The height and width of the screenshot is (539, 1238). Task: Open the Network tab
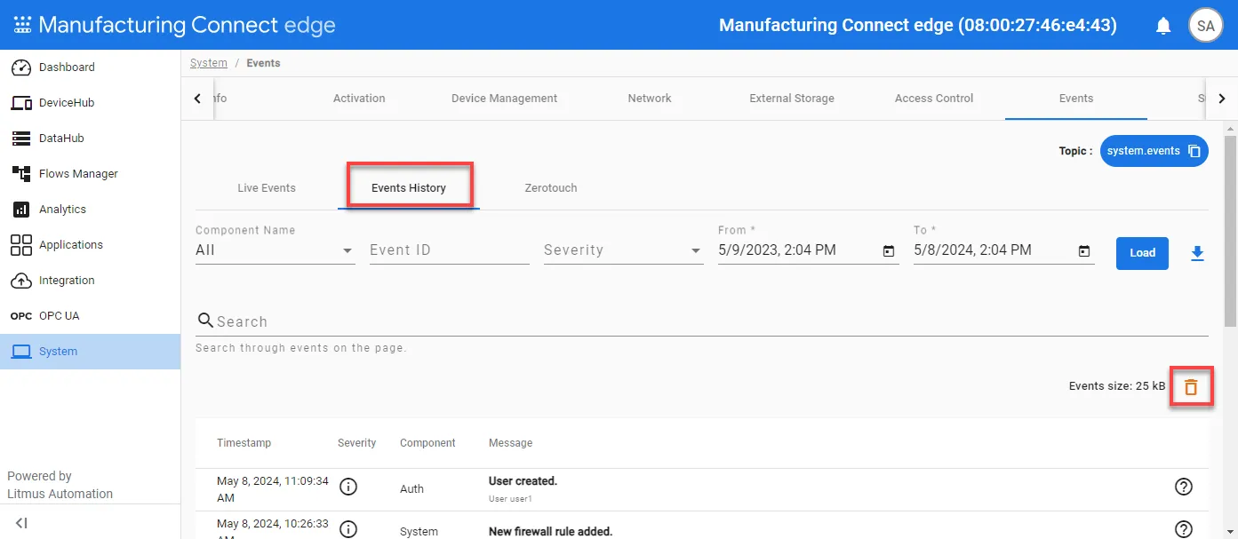[x=650, y=99]
